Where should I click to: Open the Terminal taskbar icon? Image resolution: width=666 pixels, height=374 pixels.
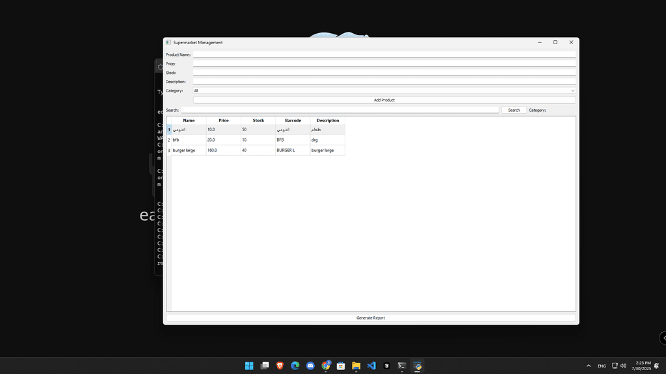point(402,366)
